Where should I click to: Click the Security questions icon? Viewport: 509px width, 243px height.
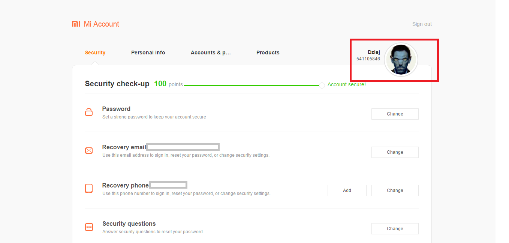(89, 227)
